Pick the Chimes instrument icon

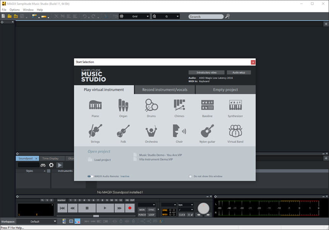point(179,105)
